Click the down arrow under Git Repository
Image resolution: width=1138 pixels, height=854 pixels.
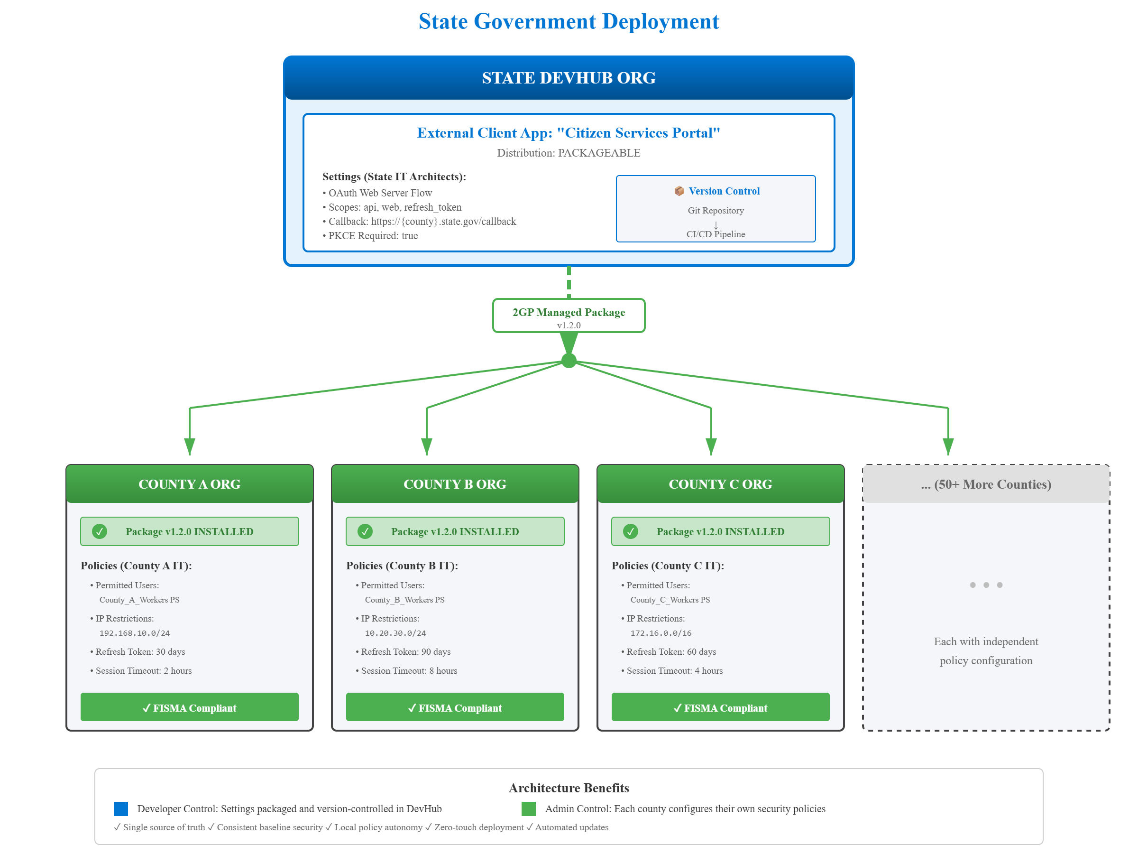coord(716,225)
